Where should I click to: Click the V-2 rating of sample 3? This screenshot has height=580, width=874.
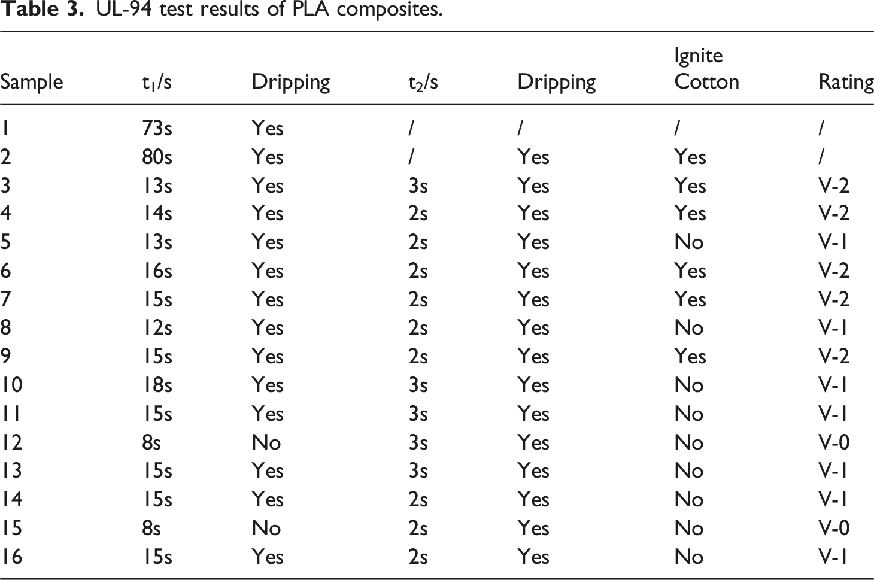point(834,186)
